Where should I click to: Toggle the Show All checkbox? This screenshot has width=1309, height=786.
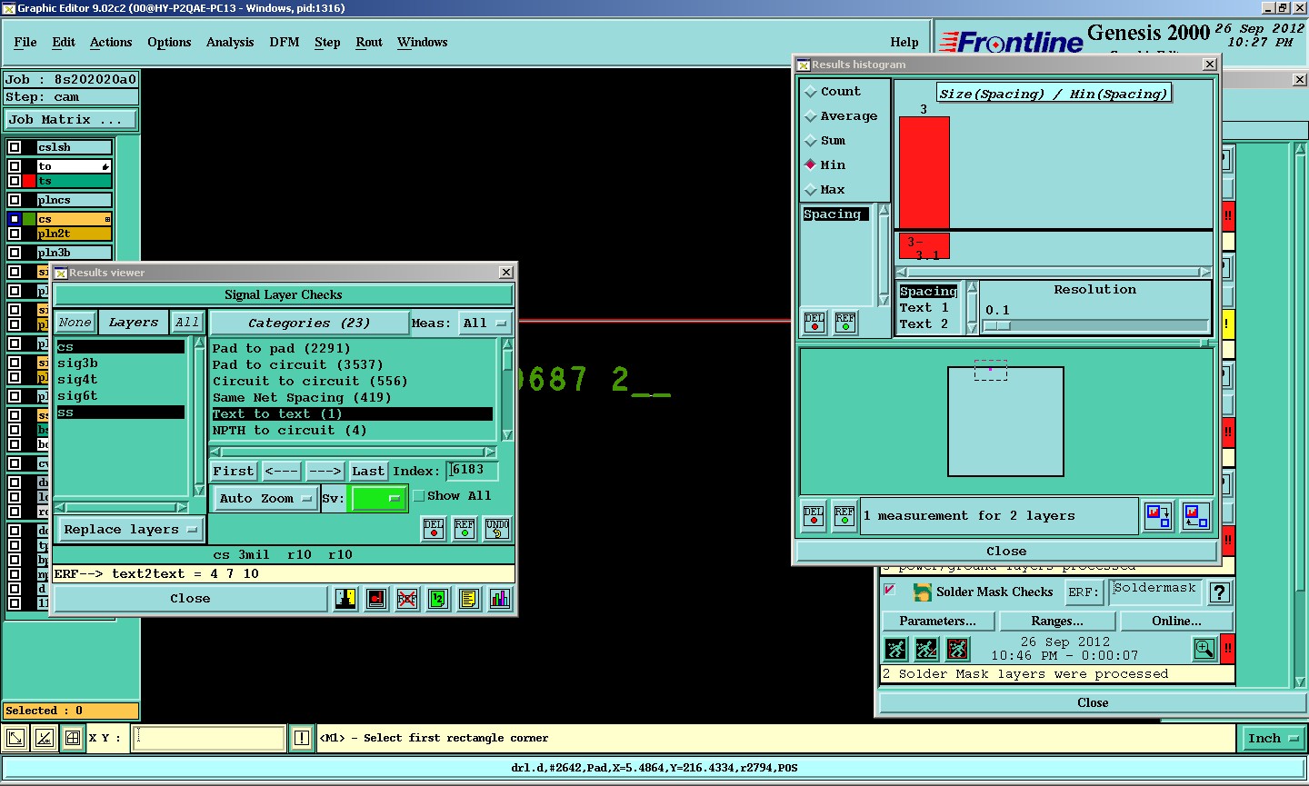tap(419, 496)
